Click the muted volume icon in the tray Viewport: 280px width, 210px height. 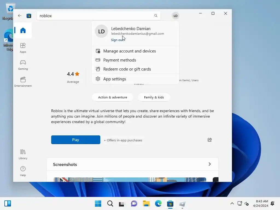tap(247, 203)
